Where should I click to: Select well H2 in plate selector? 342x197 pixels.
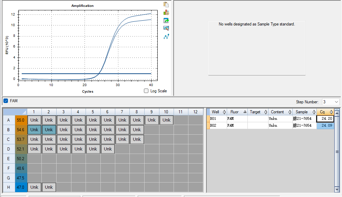pos(49,187)
